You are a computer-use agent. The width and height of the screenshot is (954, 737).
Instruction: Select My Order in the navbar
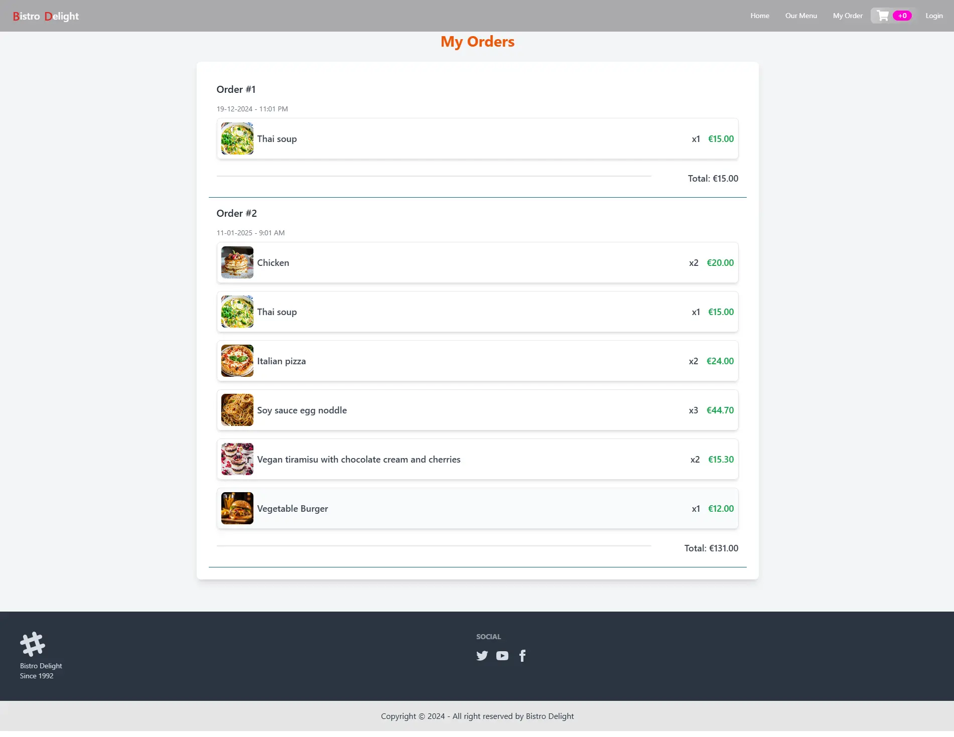coord(848,16)
